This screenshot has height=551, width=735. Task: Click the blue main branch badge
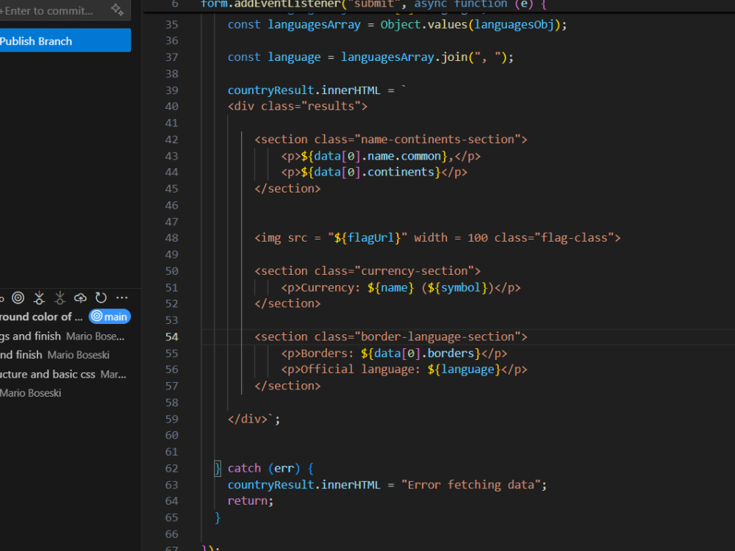(110, 317)
